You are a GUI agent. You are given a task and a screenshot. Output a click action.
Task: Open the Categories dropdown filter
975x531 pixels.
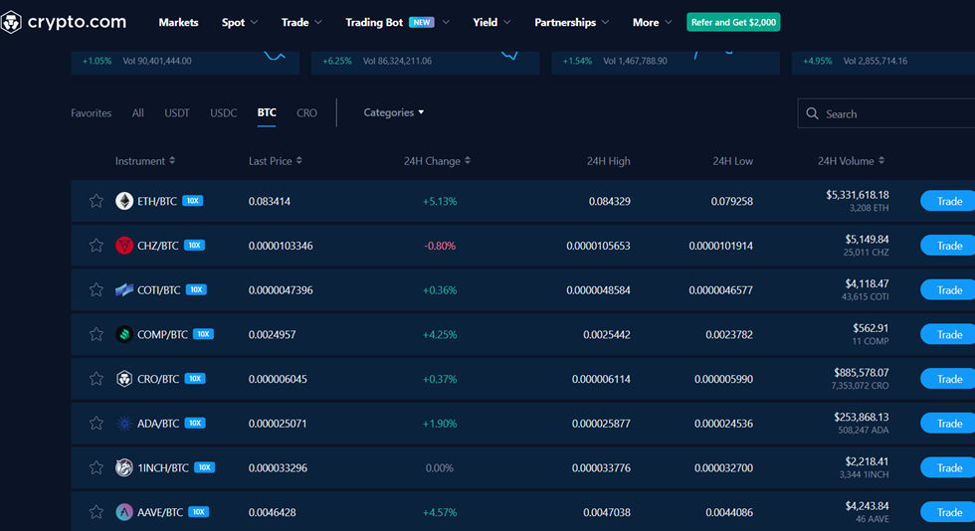point(394,112)
